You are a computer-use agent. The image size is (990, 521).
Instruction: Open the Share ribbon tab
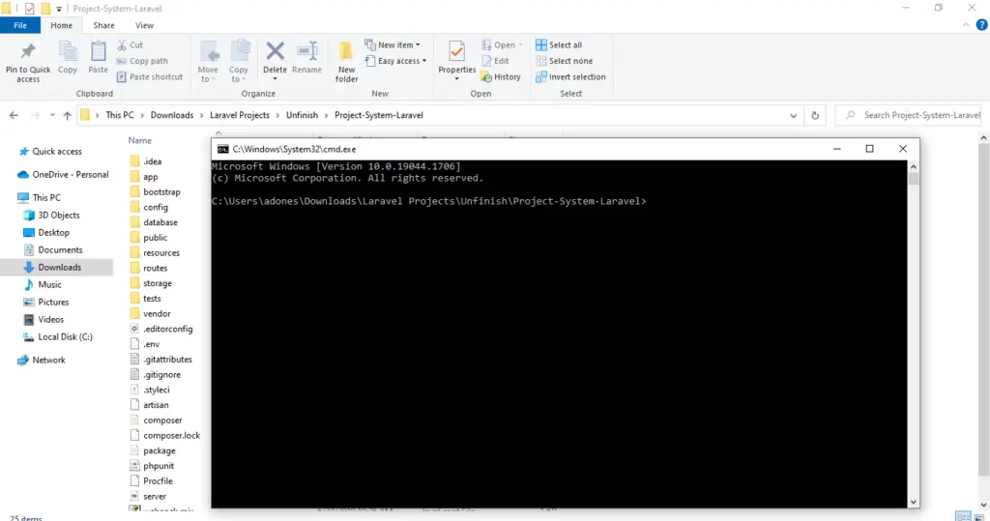(x=103, y=25)
